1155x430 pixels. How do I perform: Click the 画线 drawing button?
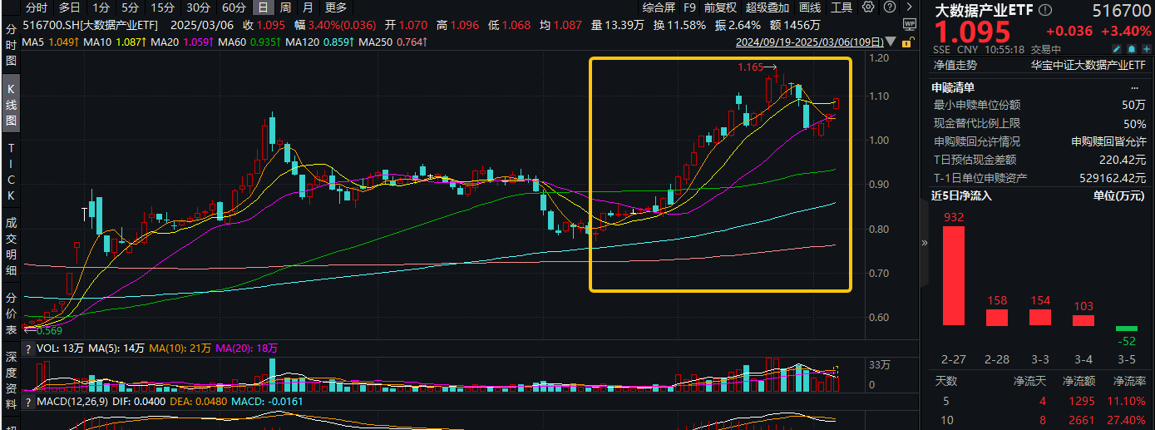[810, 7]
